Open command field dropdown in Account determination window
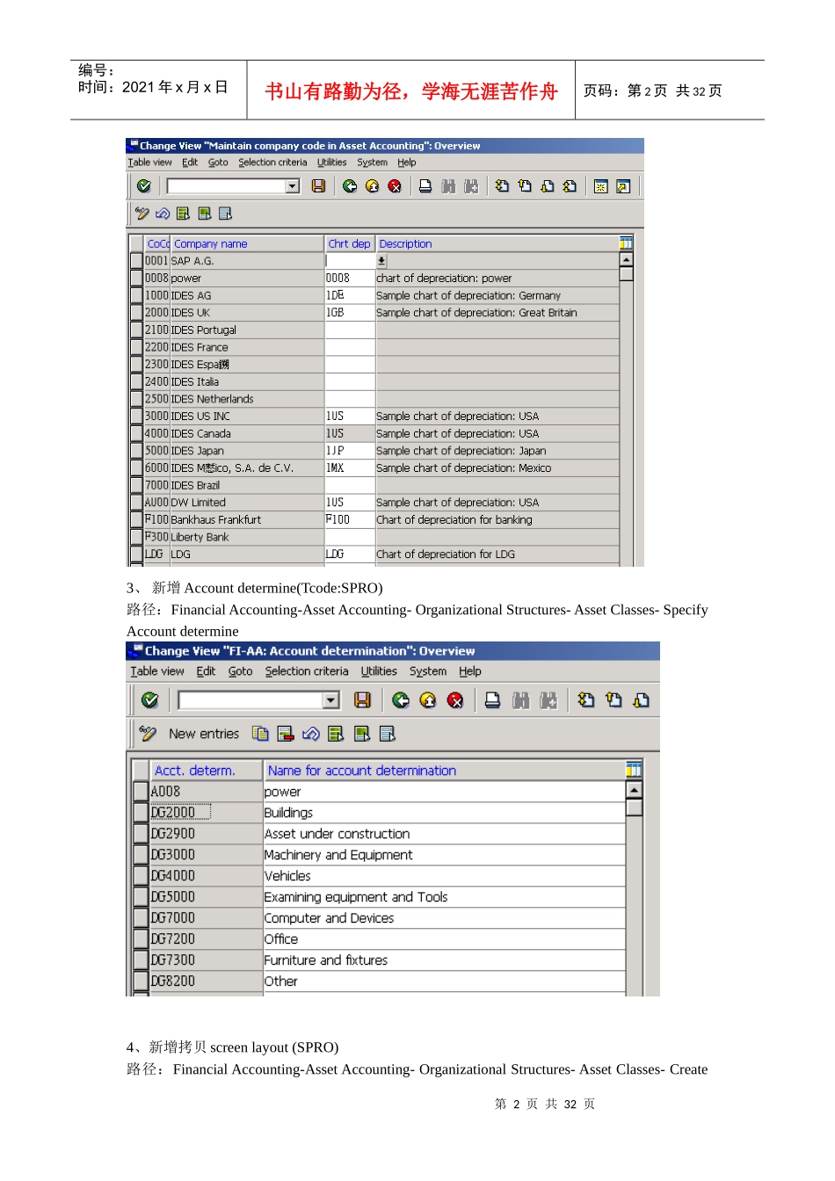 [x=331, y=700]
